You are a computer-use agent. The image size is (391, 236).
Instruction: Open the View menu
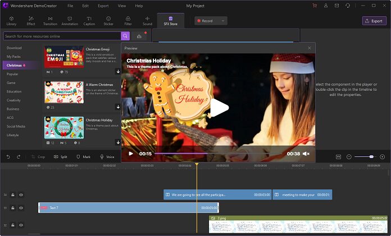(122, 6)
